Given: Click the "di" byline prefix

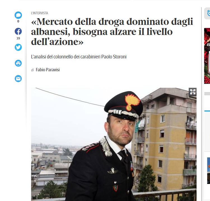Looking at the screenshot, I should 32,70.
